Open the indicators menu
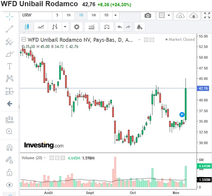 (91, 27)
